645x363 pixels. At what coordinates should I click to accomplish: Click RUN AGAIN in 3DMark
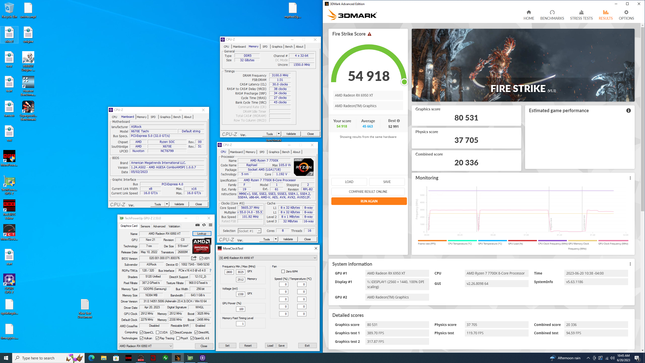pos(369,201)
